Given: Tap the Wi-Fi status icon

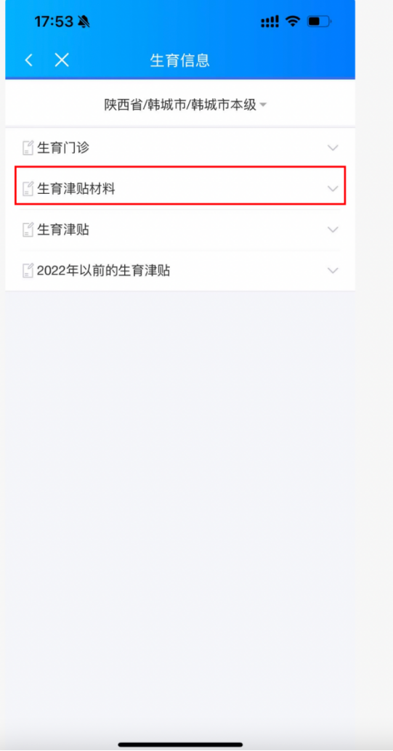Looking at the screenshot, I should click(292, 21).
